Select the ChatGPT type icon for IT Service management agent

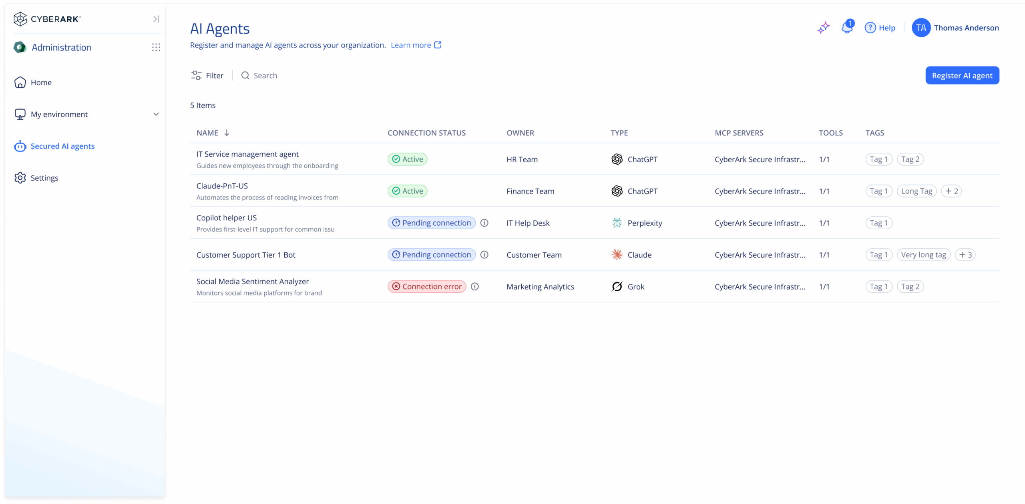click(x=616, y=159)
